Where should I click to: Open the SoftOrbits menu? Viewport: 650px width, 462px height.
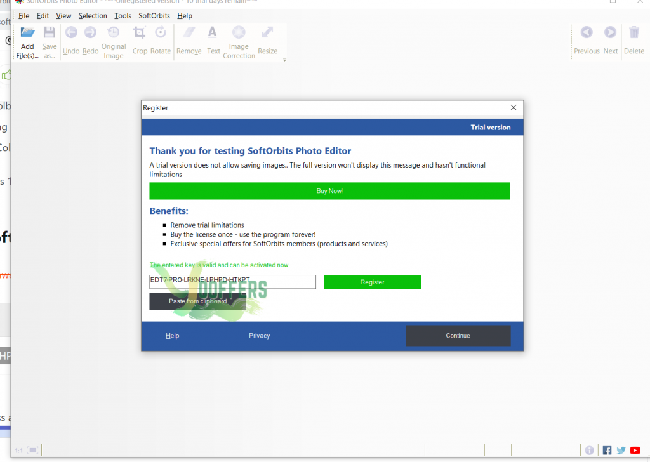(x=154, y=16)
